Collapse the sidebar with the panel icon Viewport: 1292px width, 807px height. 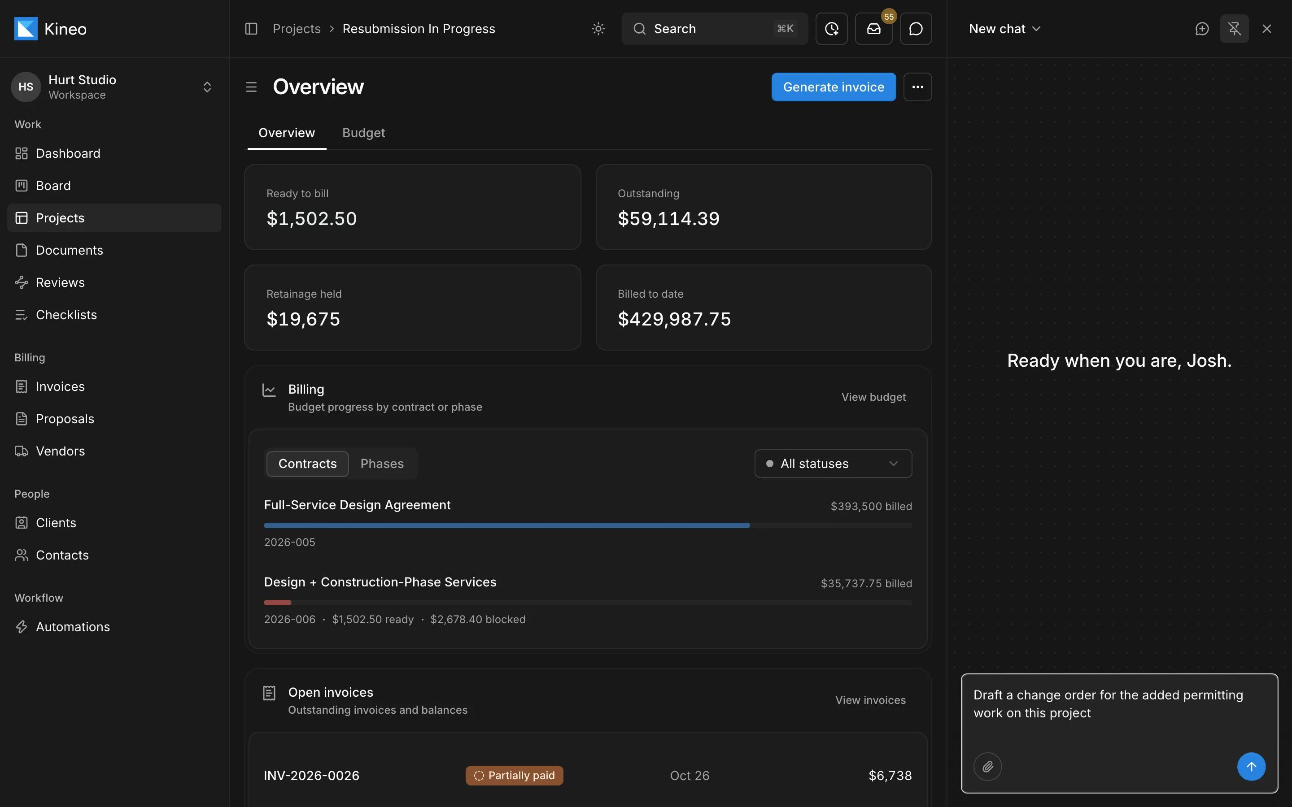tap(251, 29)
